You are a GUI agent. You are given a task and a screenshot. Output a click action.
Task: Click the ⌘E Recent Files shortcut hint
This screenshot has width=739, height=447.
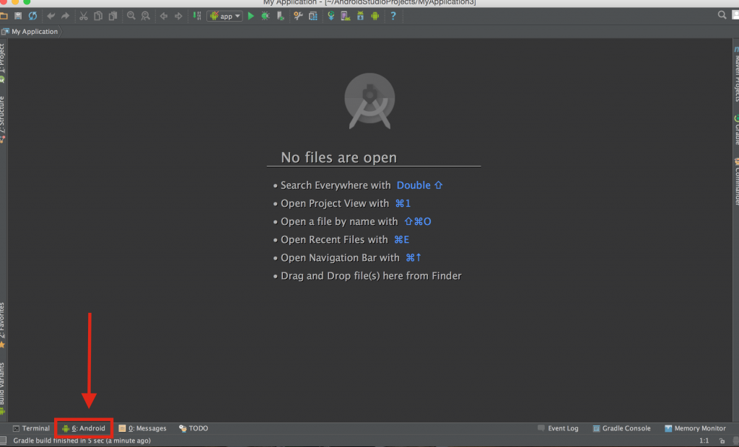click(x=401, y=240)
